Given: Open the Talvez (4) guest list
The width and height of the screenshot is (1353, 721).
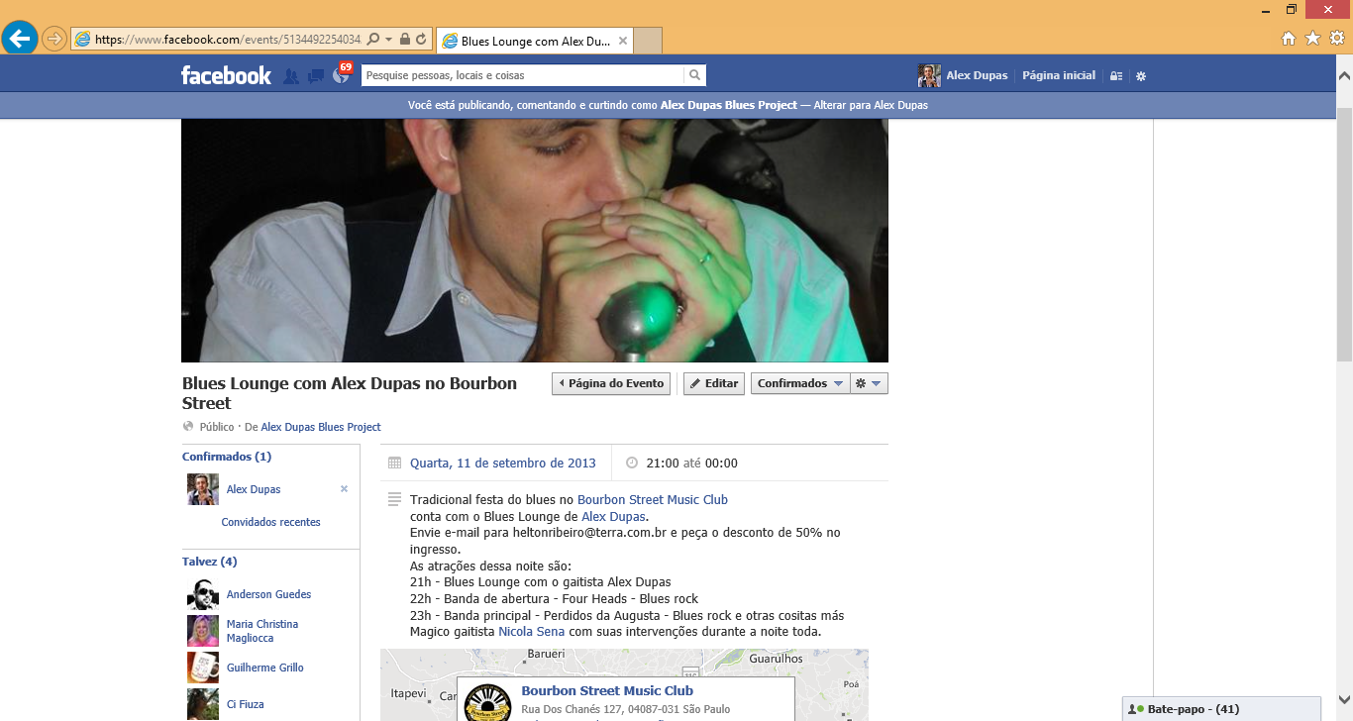Looking at the screenshot, I should [210, 562].
